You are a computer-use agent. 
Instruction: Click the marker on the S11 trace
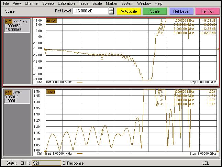tap(103, 131)
